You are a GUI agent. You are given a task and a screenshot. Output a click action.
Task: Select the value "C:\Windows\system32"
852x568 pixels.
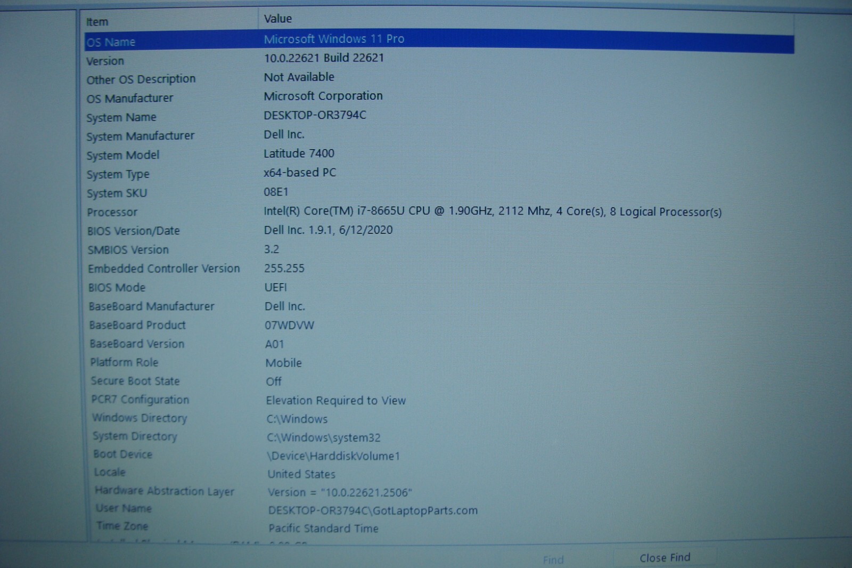[x=324, y=438]
